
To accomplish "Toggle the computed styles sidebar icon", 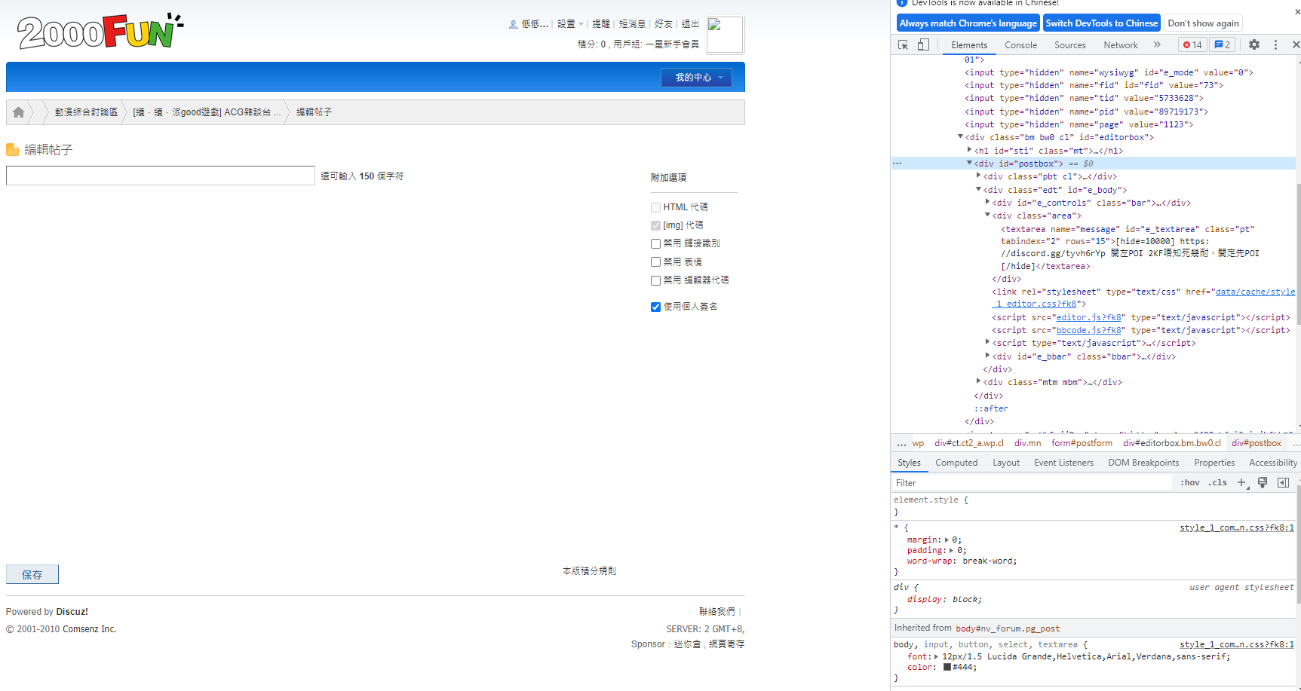I will pyautogui.click(x=1283, y=483).
